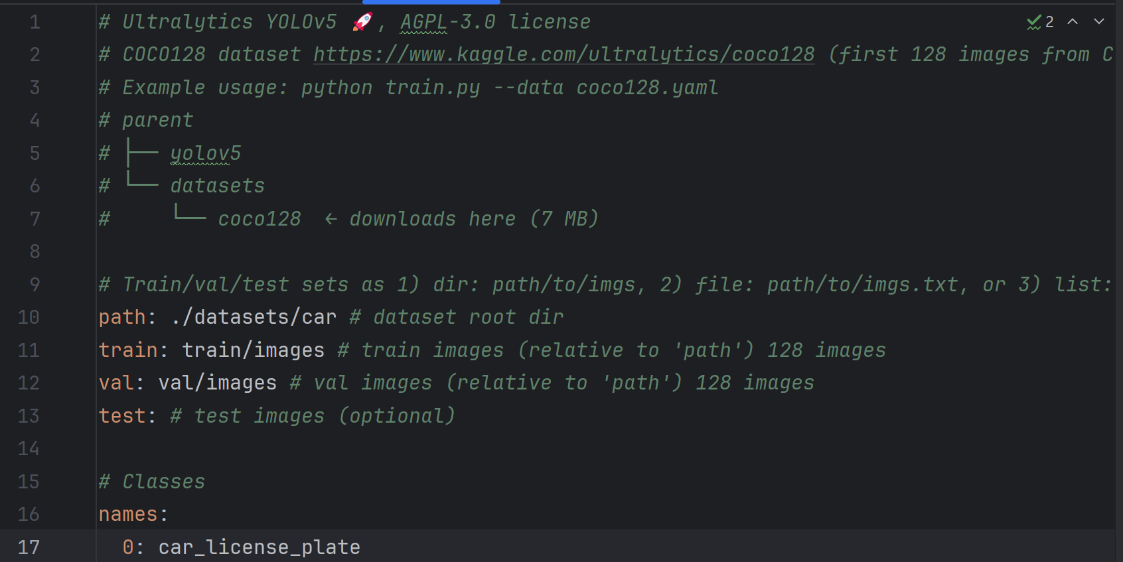Place cursor on 'path' key
The width and height of the screenshot is (1123, 562).
coord(122,317)
